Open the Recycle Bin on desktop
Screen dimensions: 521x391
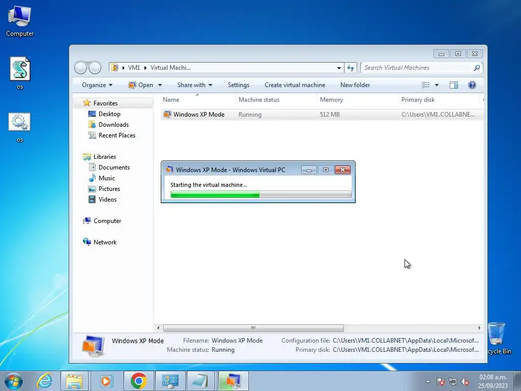pos(499,338)
